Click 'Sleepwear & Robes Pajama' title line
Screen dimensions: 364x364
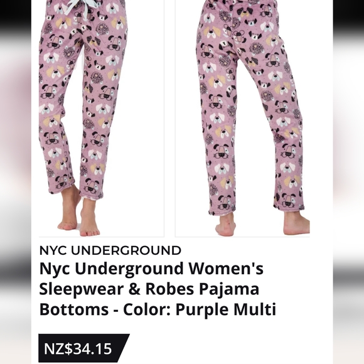pyautogui.click(x=149, y=289)
